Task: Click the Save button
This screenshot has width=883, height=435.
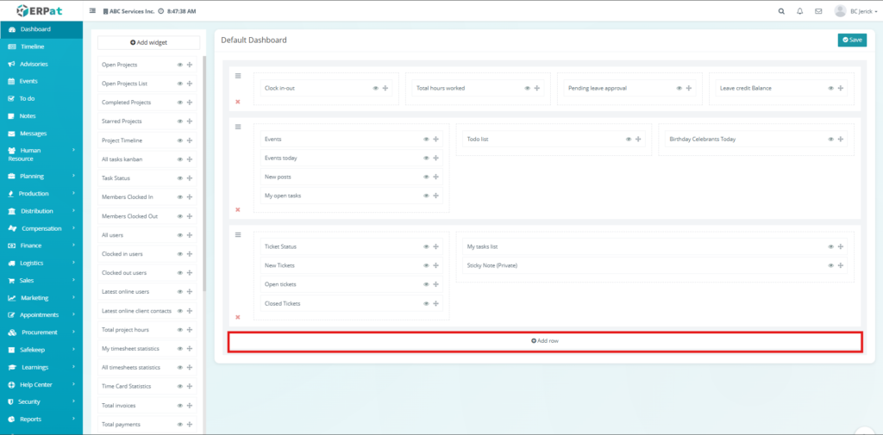Action: [852, 40]
